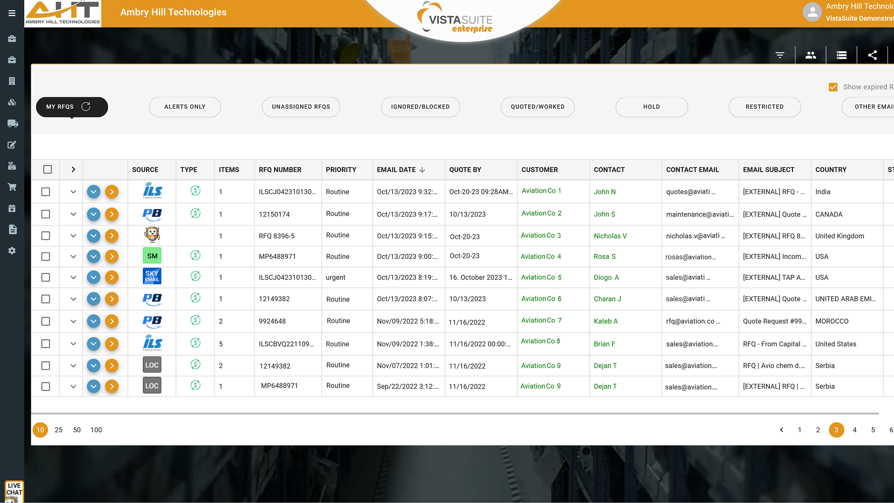Open the settings gear sidebar icon
The height and width of the screenshot is (503, 894).
tap(13, 251)
